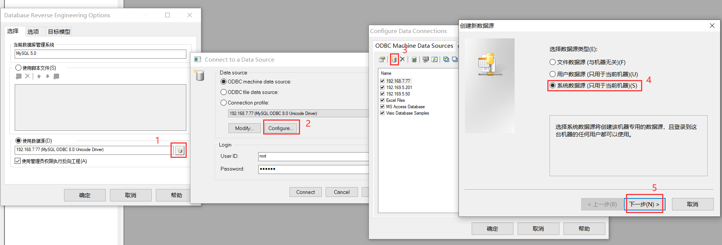Click the connect to data source icon button
722x245 pixels.
(x=180, y=150)
